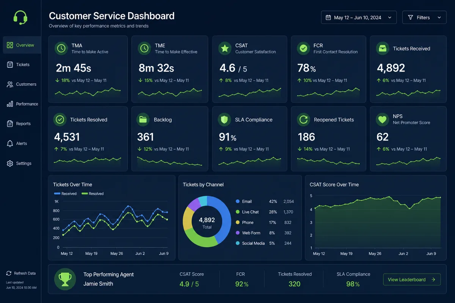The image size is (455, 303).
Task: Click the Tickets Over Time chart title
Action: click(x=72, y=184)
